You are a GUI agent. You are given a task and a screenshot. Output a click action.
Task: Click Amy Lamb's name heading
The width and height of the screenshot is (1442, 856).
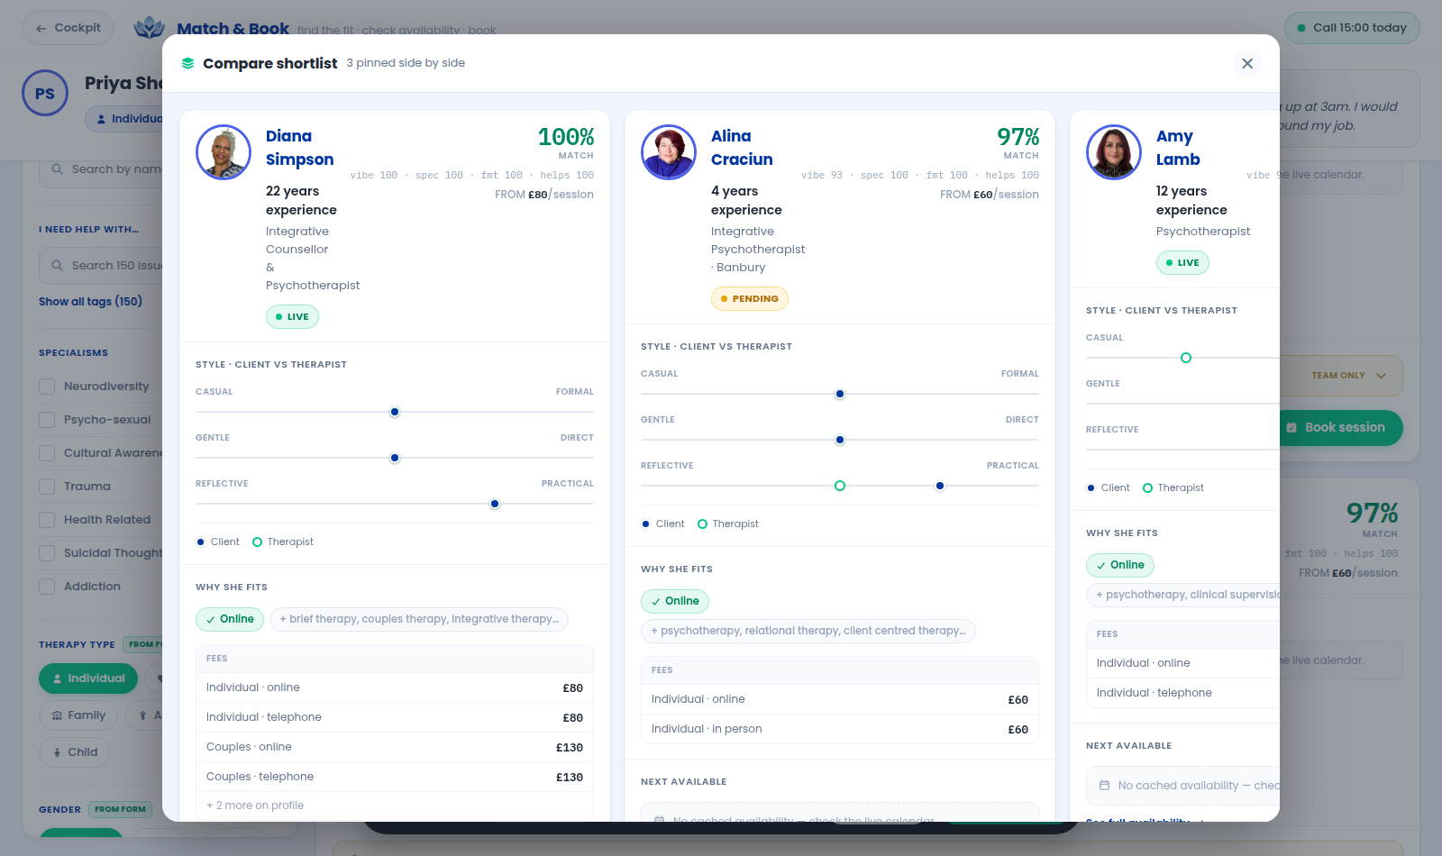click(1178, 148)
